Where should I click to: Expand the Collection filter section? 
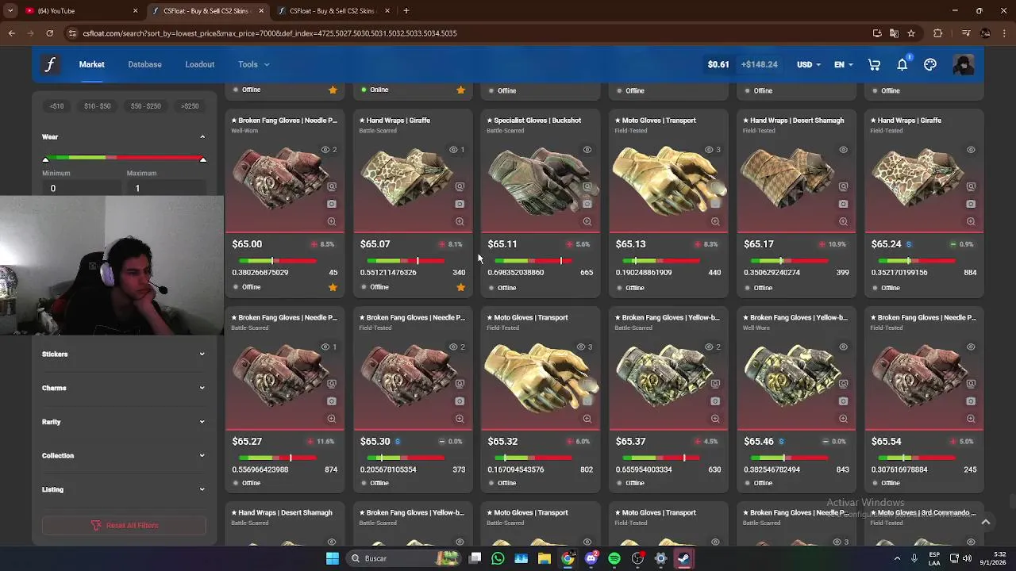tap(123, 455)
